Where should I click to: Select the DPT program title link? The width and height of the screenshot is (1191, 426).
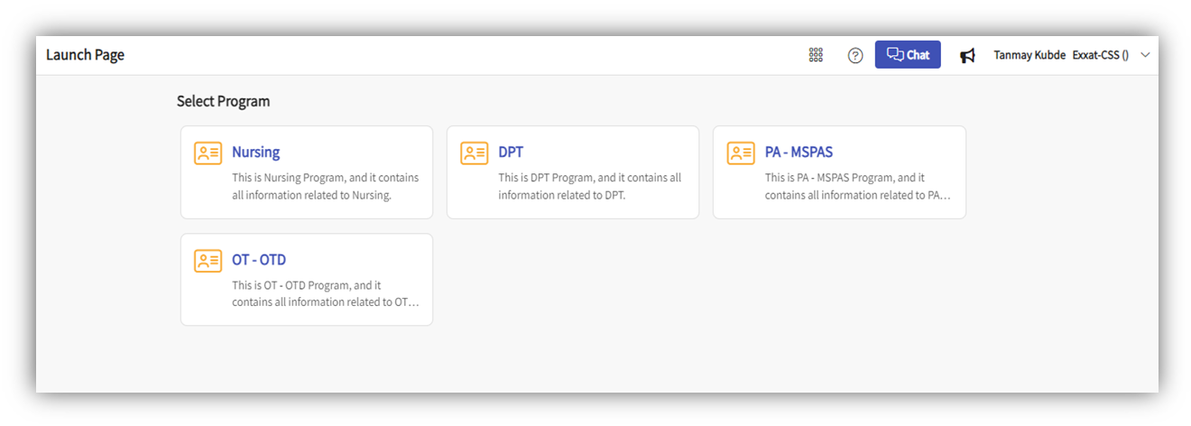(511, 153)
